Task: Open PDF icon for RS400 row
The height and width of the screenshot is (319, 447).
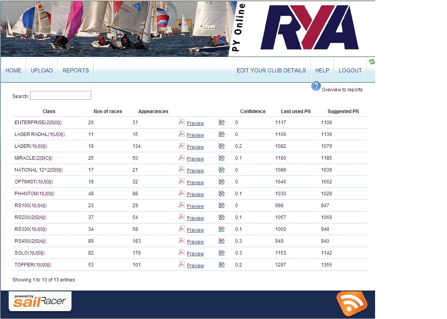Action: (181, 241)
